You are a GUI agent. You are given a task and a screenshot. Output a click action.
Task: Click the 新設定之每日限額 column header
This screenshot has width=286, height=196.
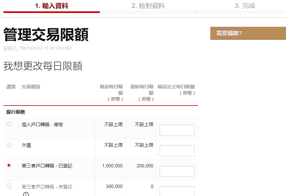(176, 90)
